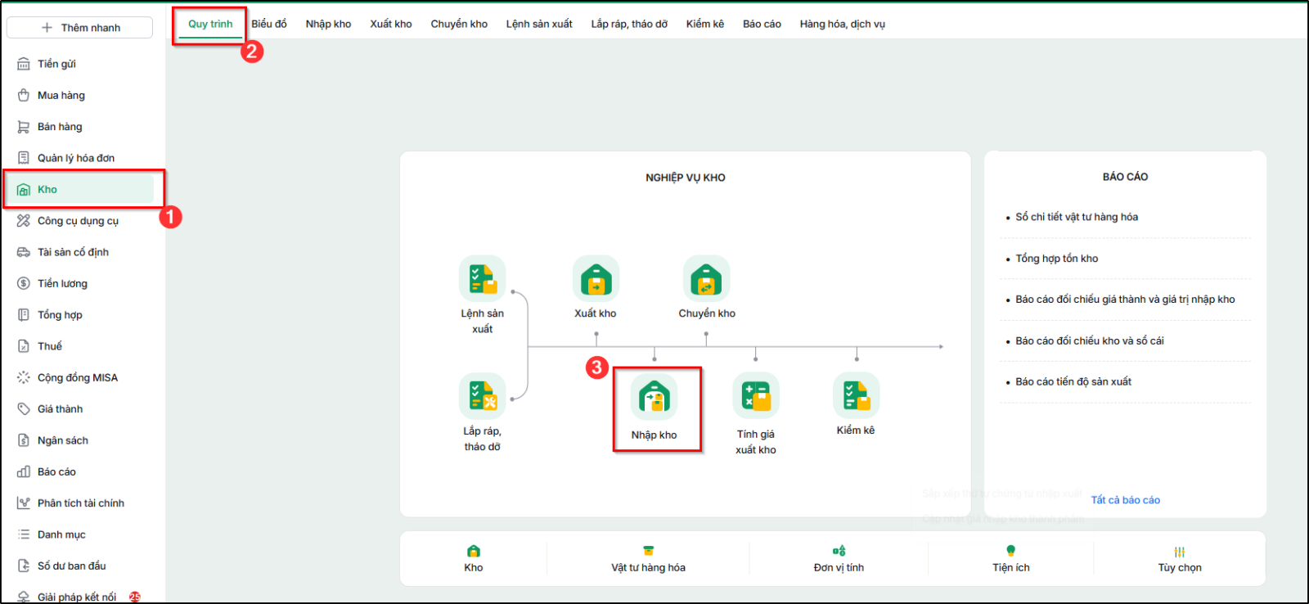Image resolution: width=1309 pixels, height=604 pixels.
Task: Open the Lệnh sản xuất tab in top bar
Action: click(539, 24)
